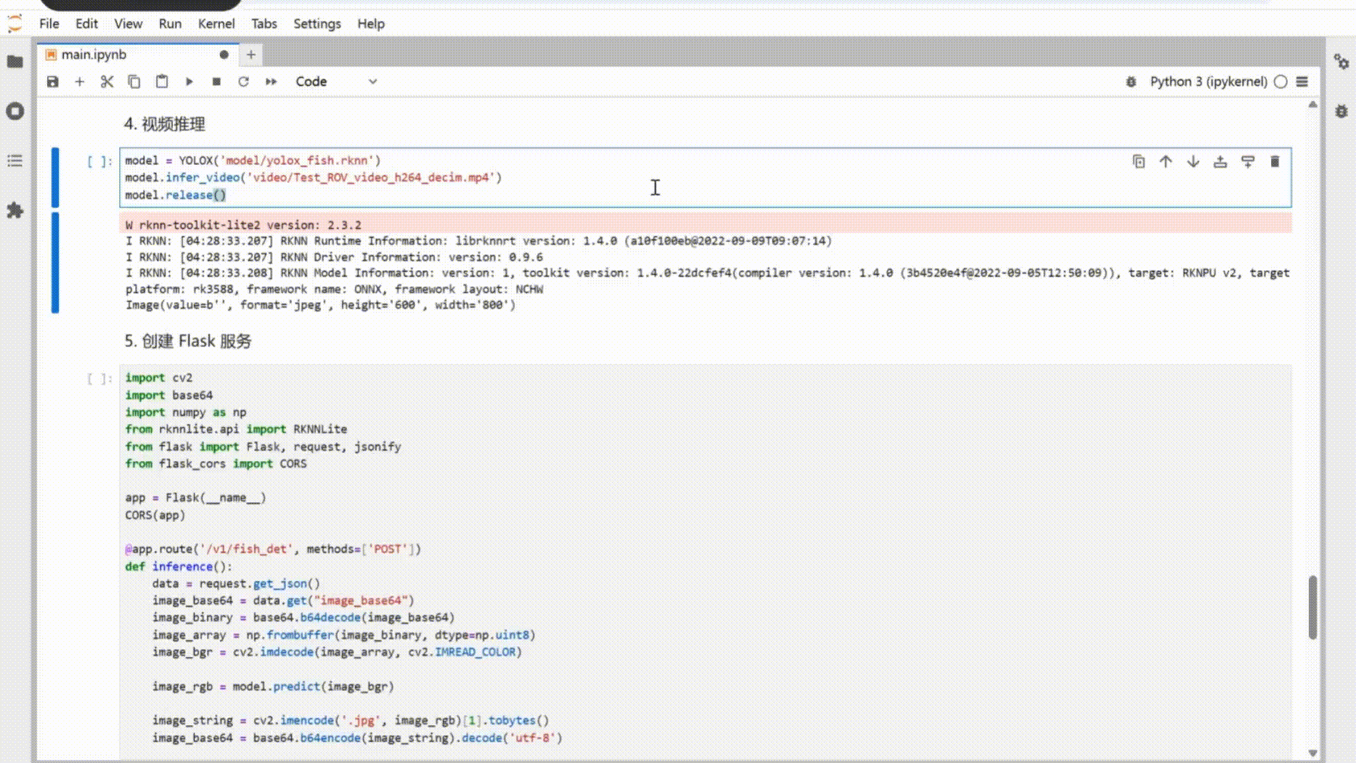Click the Python 3 (ipykernel) kernel name

pyautogui.click(x=1208, y=81)
